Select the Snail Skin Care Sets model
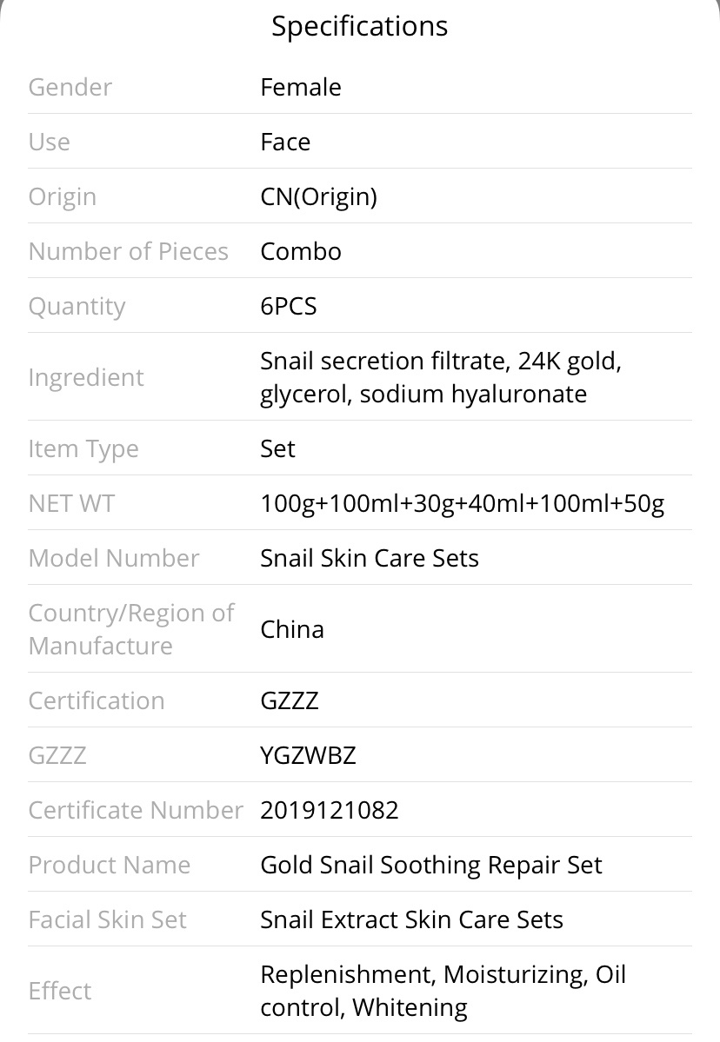This screenshot has height=1042, width=720. pos(369,558)
